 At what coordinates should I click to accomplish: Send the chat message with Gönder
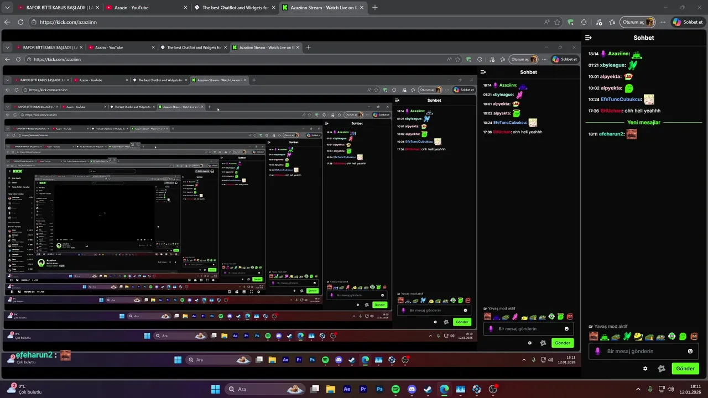pos(685,369)
